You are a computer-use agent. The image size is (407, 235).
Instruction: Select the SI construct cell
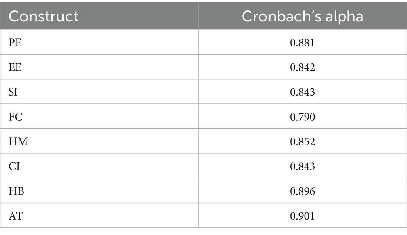[13, 92]
